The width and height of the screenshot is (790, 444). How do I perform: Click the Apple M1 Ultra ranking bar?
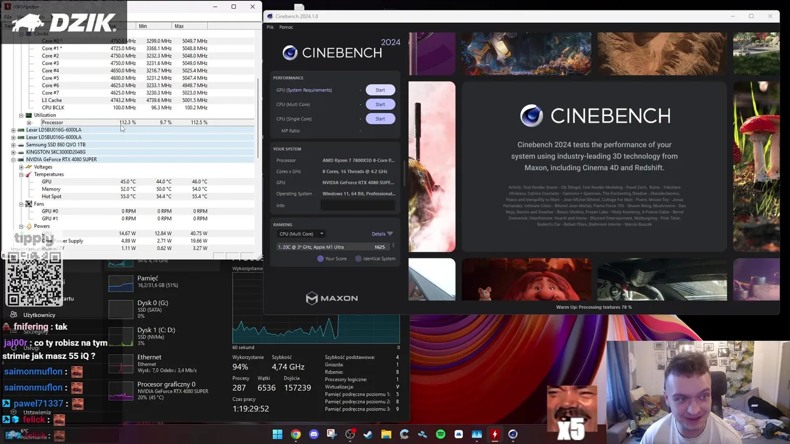[333, 247]
